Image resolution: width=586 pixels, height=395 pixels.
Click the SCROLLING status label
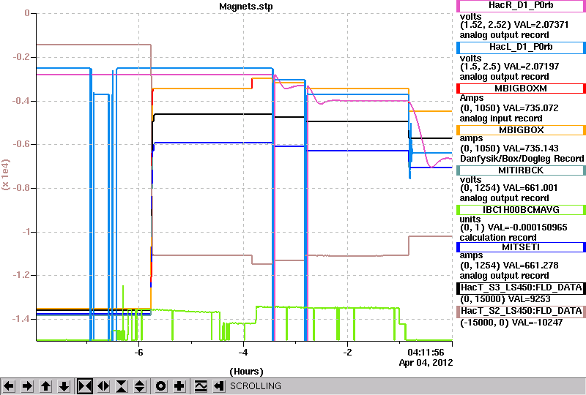point(256,386)
